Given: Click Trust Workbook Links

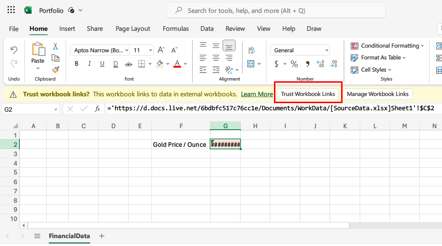Looking at the screenshot, I should [308, 94].
